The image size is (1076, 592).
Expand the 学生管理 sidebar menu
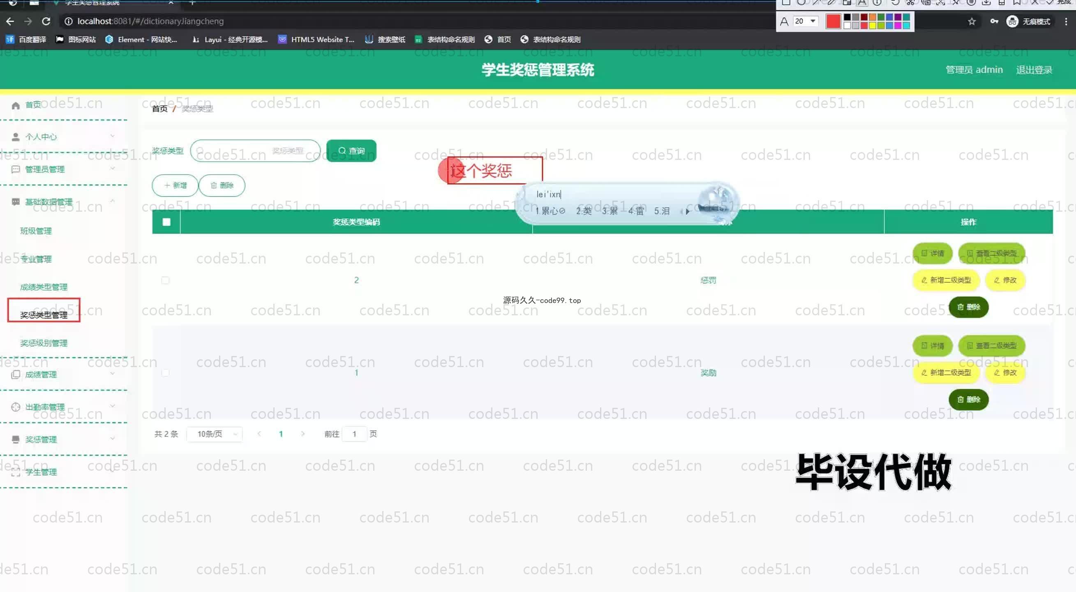pyautogui.click(x=63, y=472)
